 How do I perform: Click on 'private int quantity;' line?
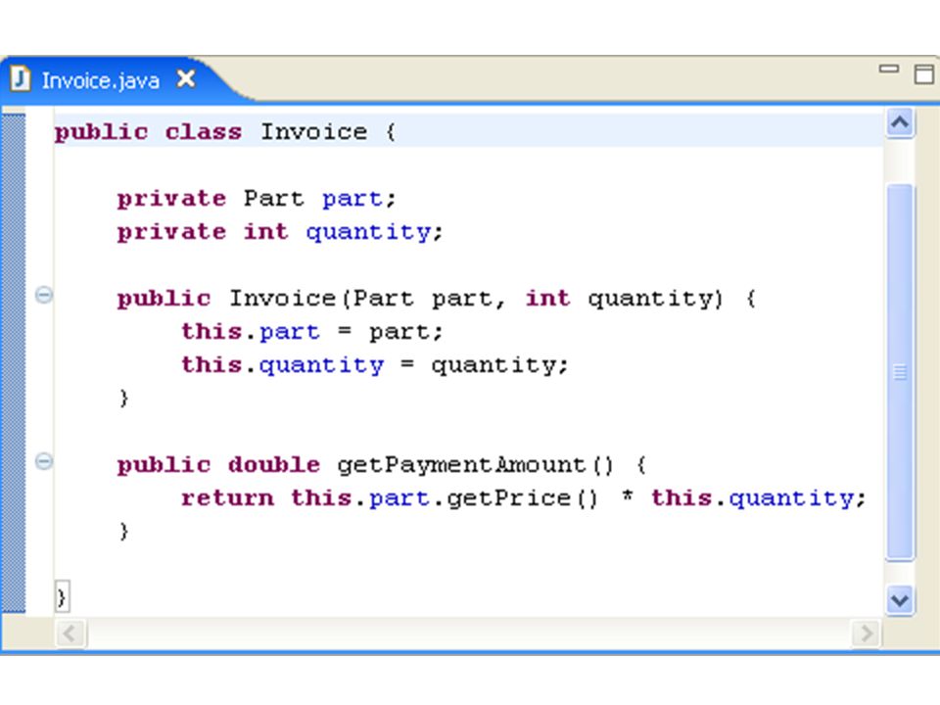(x=280, y=232)
